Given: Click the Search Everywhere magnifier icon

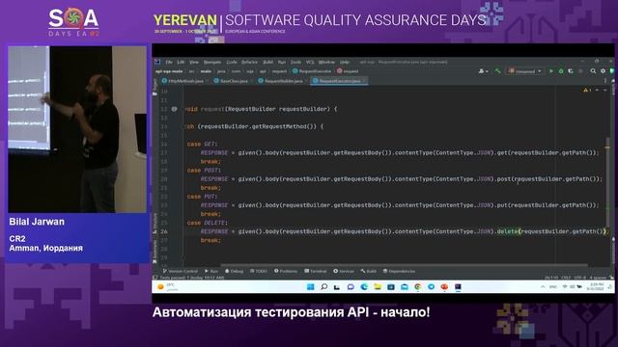Looking at the screenshot, I should click(x=593, y=71).
